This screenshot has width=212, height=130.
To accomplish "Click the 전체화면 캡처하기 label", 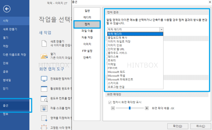I will pyautogui.click(x=61, y=79).
